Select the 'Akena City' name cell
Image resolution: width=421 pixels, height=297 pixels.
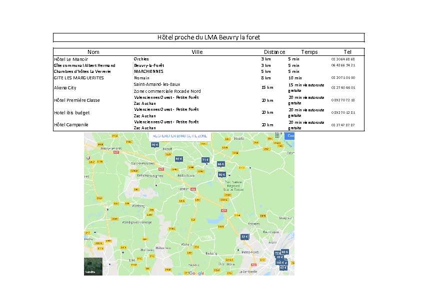(65, 88)
